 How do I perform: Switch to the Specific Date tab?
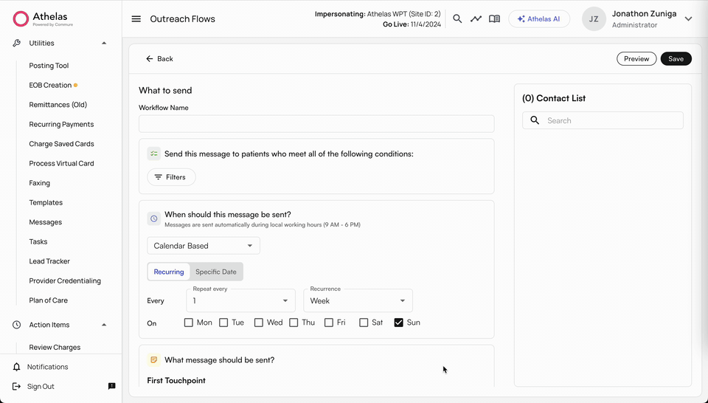pyautogui.click(x=216, y=272)
